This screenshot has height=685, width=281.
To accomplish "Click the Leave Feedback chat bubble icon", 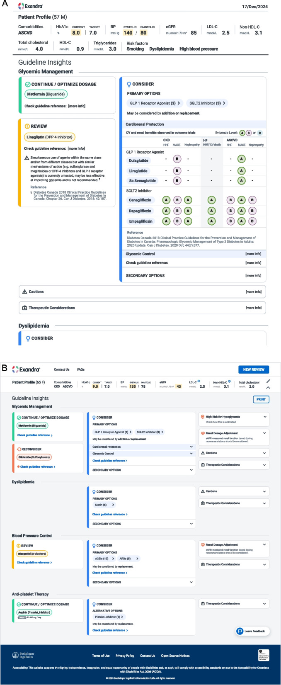I will click(240, 631).
